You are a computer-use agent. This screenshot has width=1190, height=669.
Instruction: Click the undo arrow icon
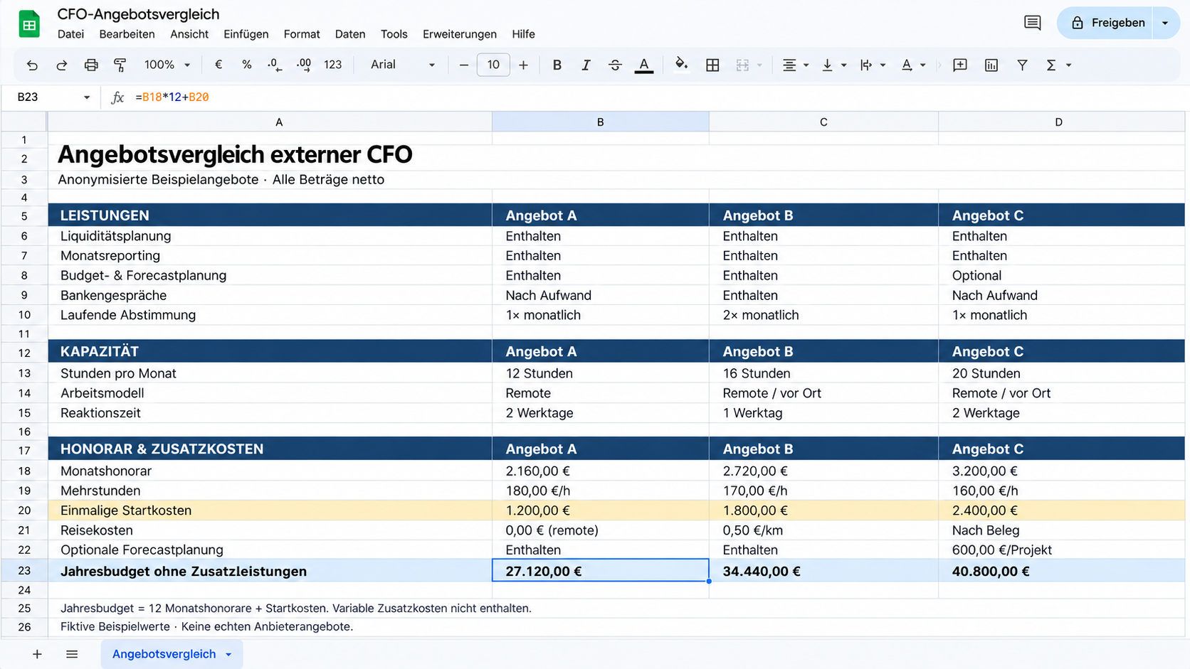pyautogui.click(x=32, y=65)
